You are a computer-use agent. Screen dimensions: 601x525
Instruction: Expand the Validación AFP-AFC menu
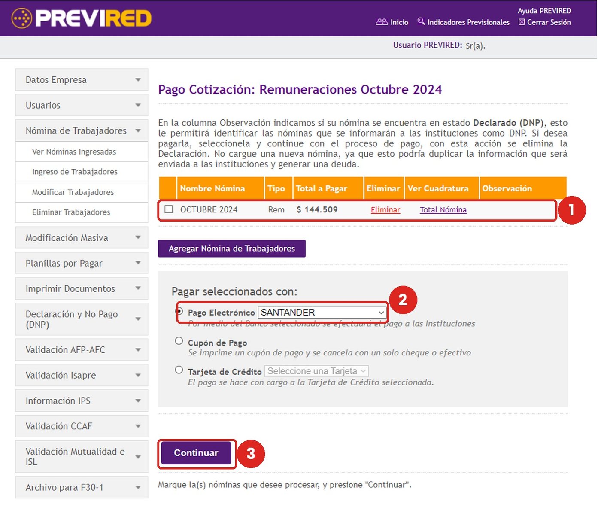pos(82,350)
